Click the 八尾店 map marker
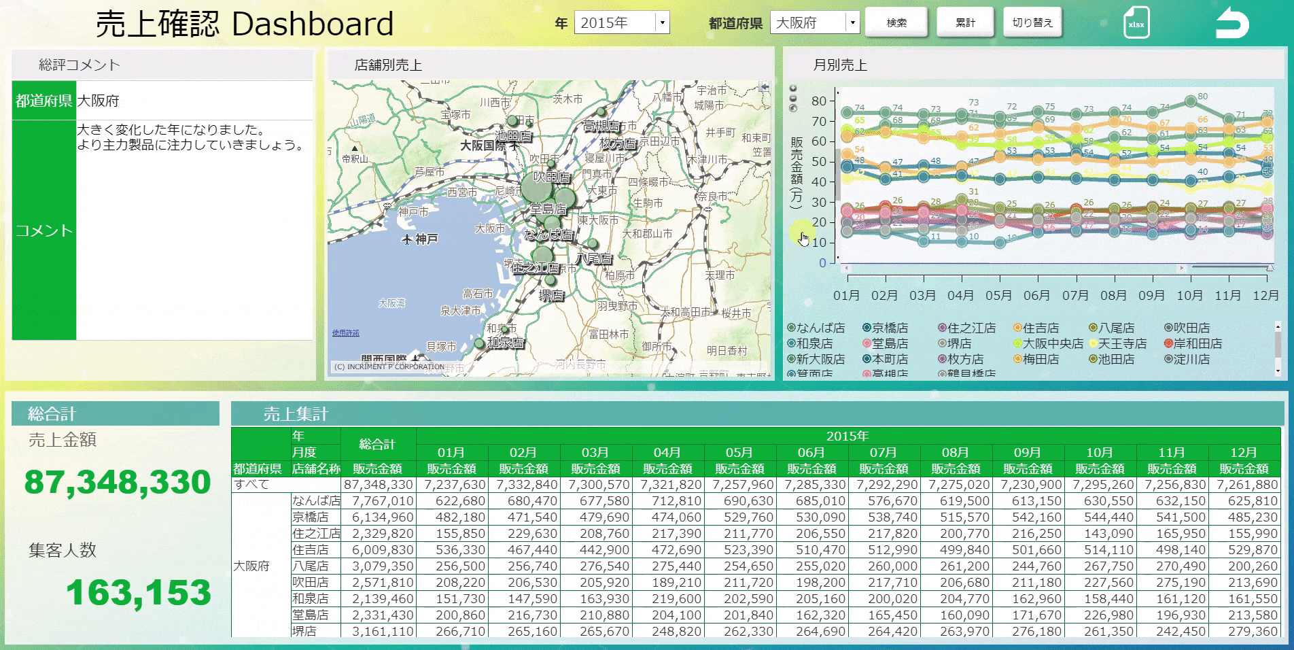This screenshot has width=1294, height=650. point(593,244)
